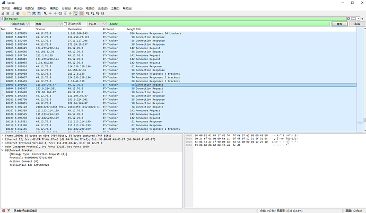366x213 pixels.
Task: Click the stop capture square icon
Action: click(x=8, y=14)
